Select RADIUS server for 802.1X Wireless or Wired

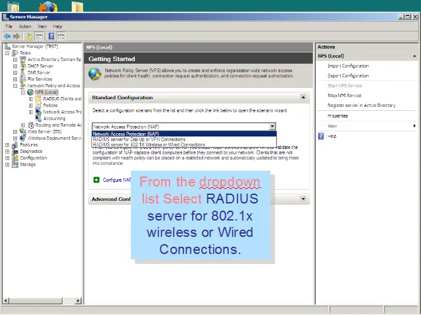tap(184, 144)
